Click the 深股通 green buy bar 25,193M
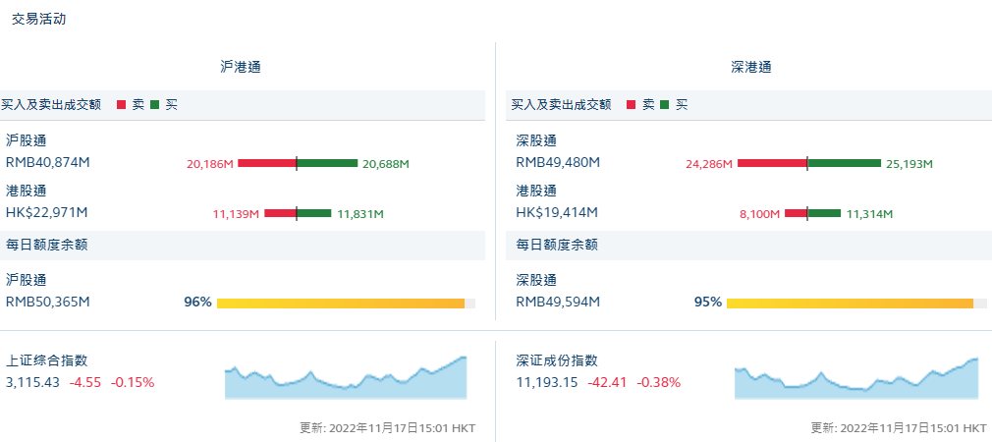The image size is (992, 442). pyautogui.click(x=844, y=163)
